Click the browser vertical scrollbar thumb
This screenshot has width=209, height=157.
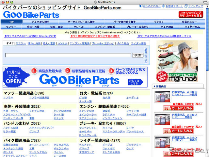point(207,39)
